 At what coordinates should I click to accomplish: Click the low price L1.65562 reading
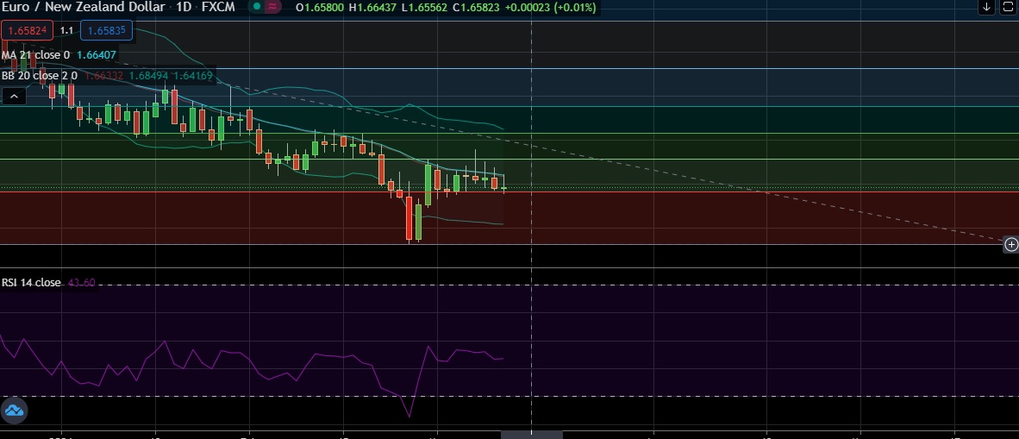click(x=425, y=8)
